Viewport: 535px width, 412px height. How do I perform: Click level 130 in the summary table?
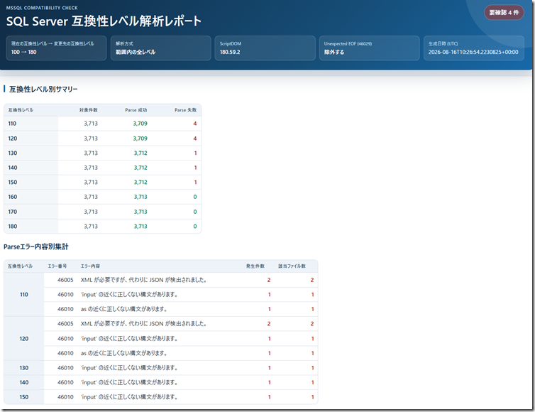click(13, 153)
